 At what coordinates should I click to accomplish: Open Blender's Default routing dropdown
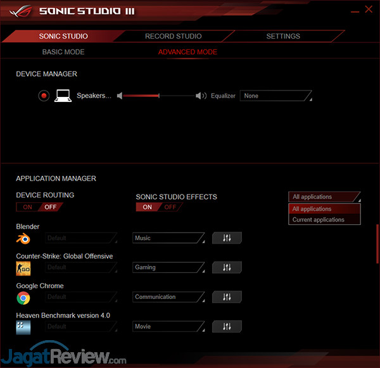81,238
